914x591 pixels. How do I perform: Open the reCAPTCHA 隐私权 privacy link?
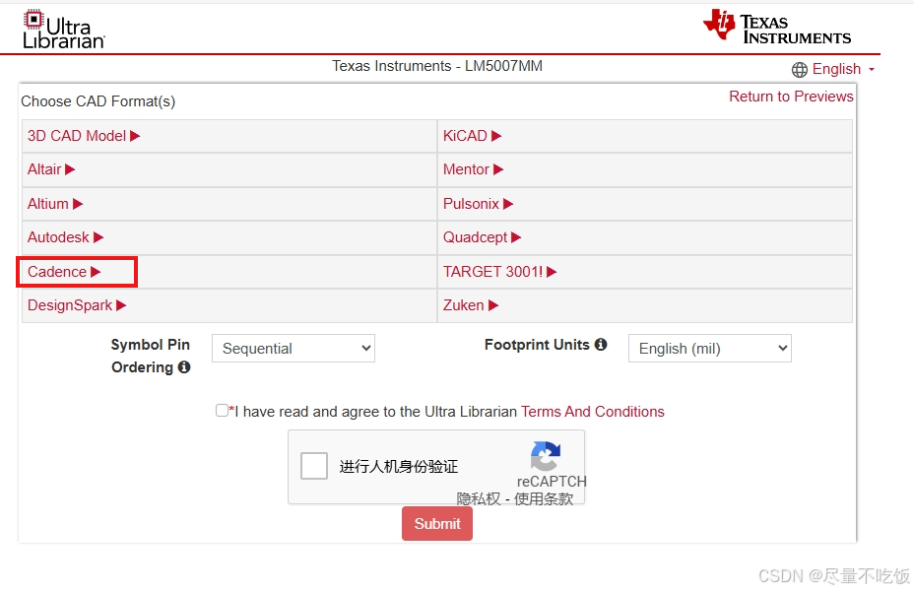(479, 499)
